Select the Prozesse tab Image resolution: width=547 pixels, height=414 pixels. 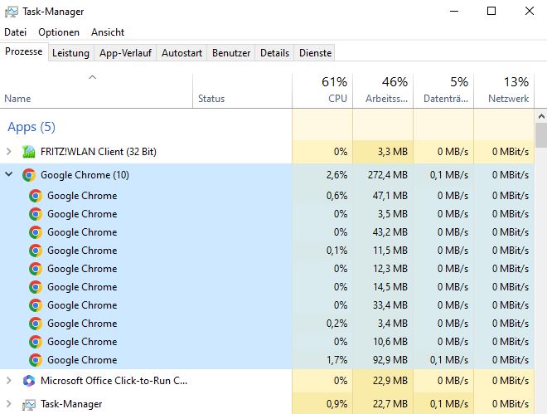(x=24, y=51)
